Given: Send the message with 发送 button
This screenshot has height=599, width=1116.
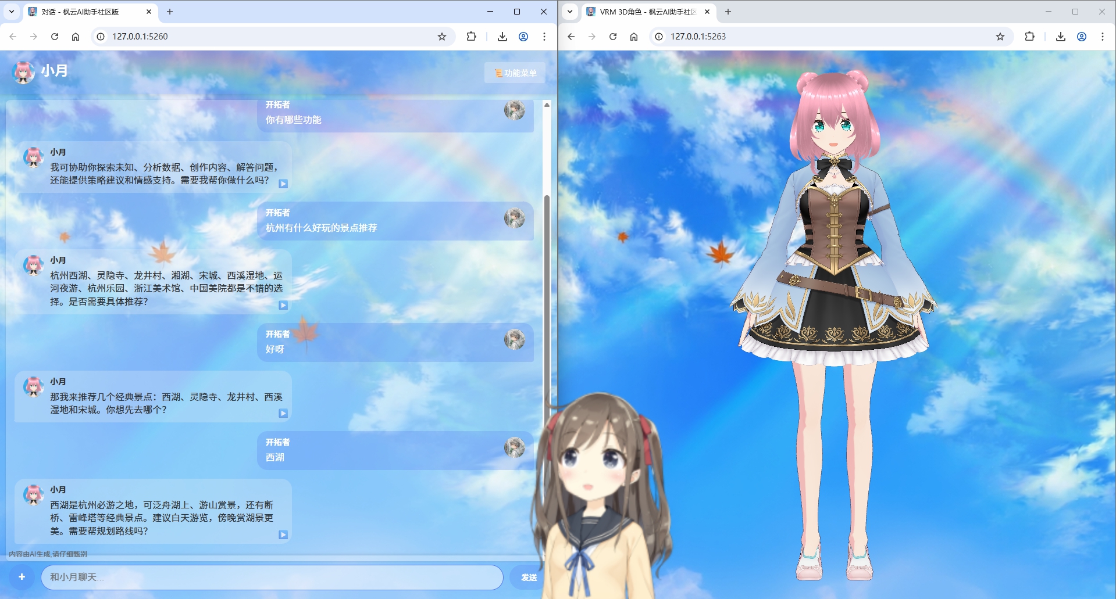Looking at the screenshot, I should [x=529, y=577].
